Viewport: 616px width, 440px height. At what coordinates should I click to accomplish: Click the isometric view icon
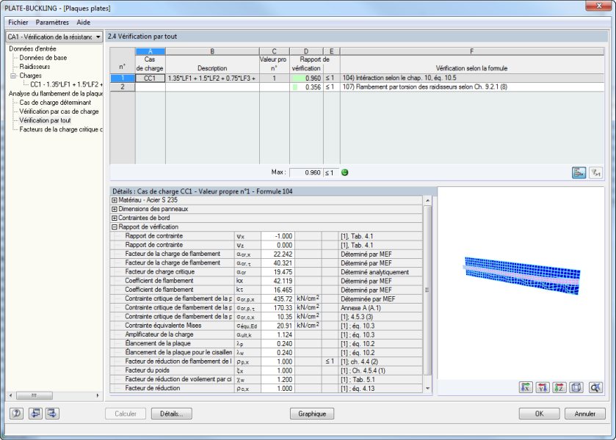click(576, 388)
